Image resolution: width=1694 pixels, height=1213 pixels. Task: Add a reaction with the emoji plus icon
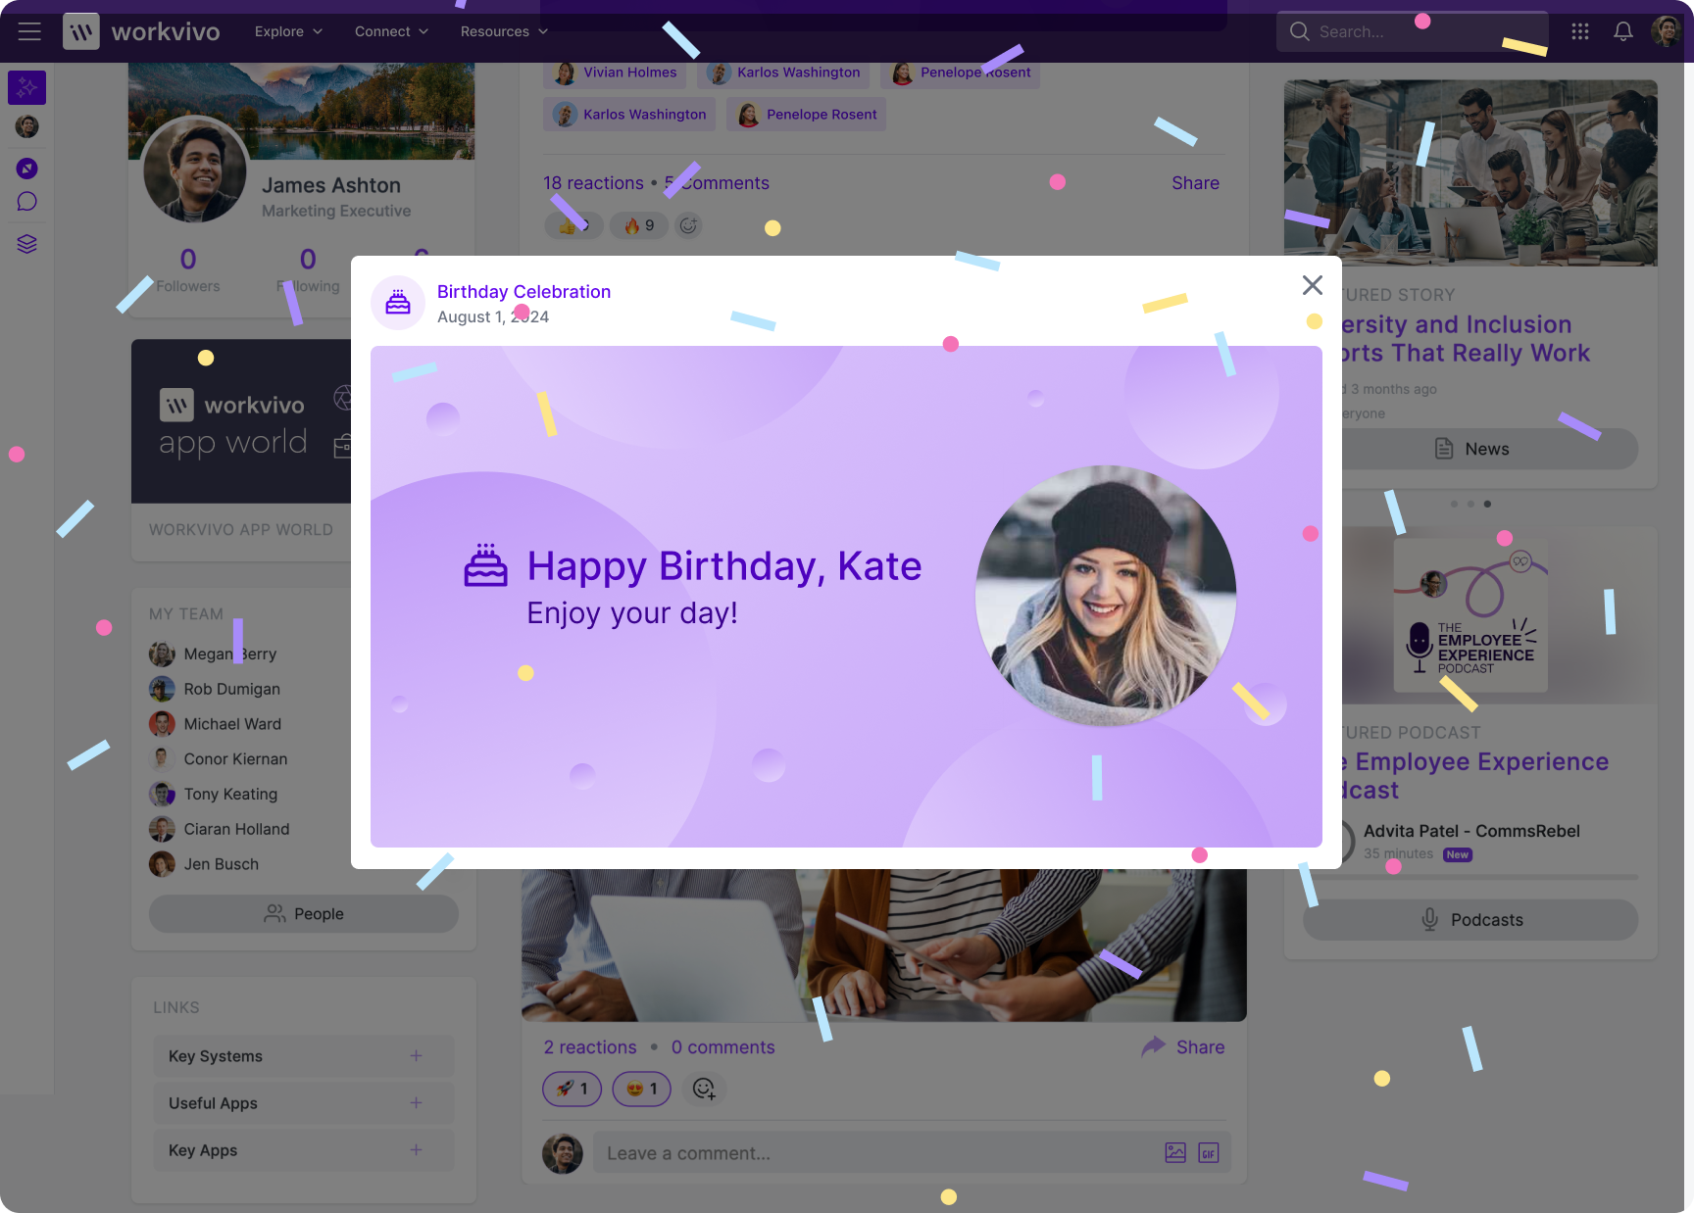tap(704, 1089)
